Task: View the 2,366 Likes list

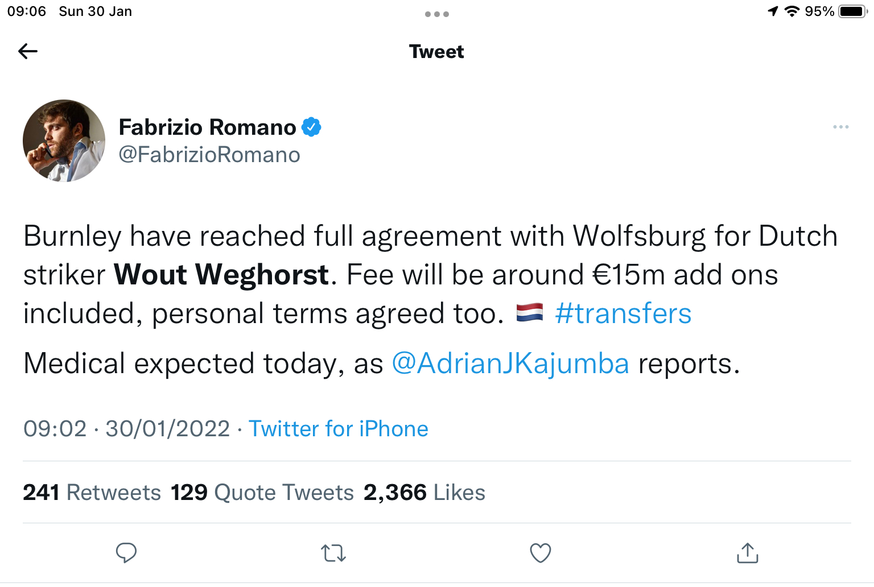Action: 424,493
